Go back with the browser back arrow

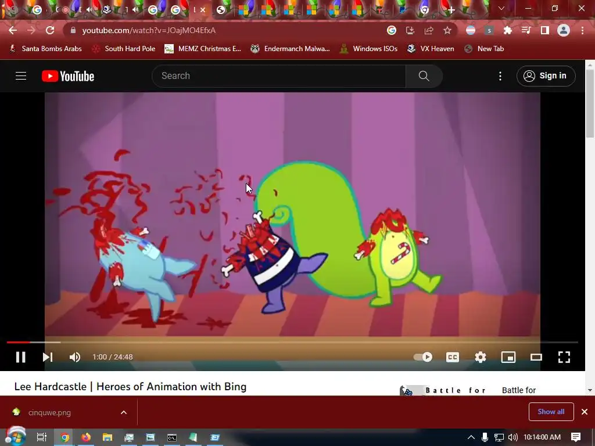pos(13,30)
